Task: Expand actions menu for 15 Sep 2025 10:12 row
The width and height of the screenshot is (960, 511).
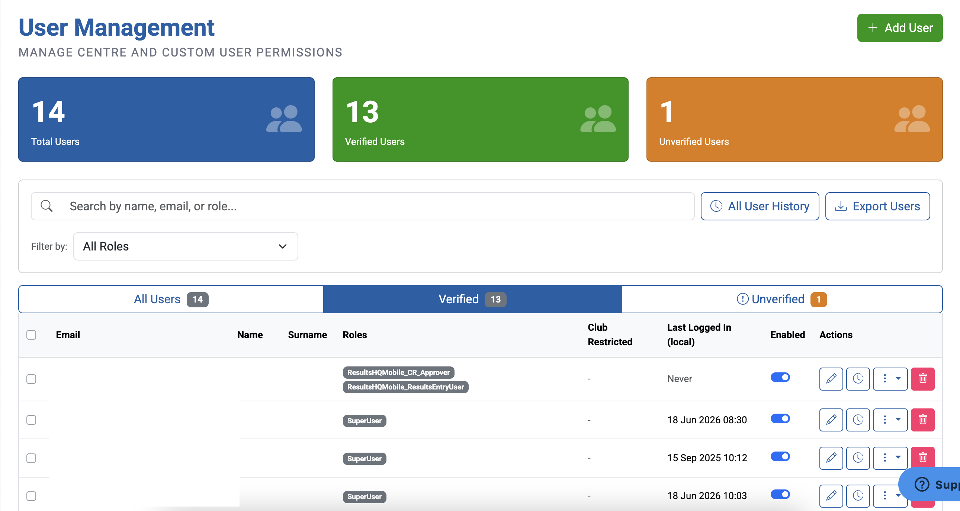Action: [x=890, y=458]
